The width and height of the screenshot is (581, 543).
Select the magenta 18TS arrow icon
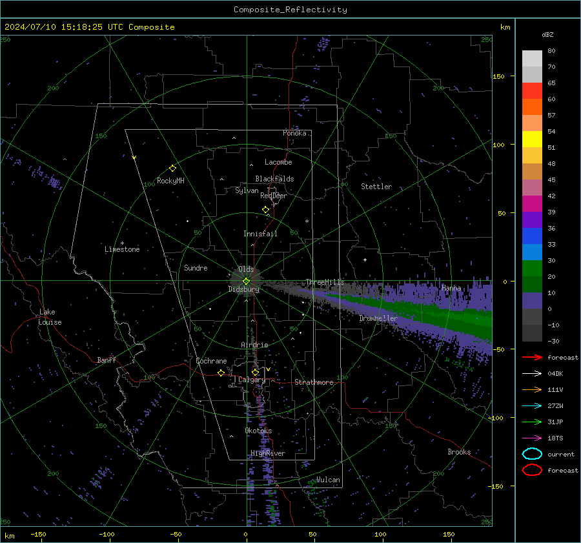532,438
